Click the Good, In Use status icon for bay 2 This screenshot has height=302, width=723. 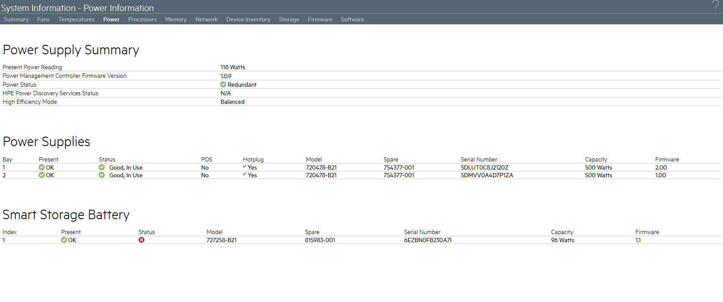click(x=102, y=175)
